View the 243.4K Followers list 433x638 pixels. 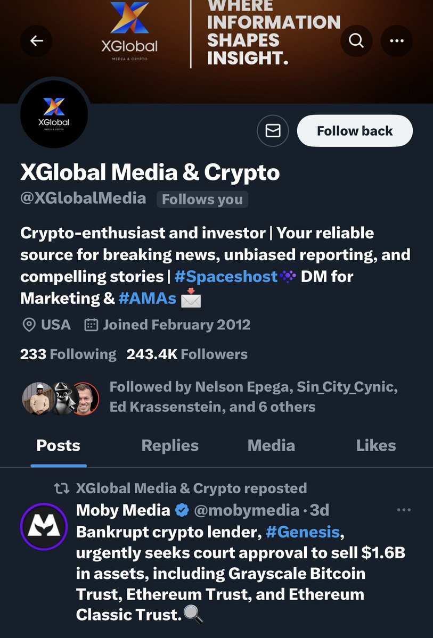click(x=187, y=354)
